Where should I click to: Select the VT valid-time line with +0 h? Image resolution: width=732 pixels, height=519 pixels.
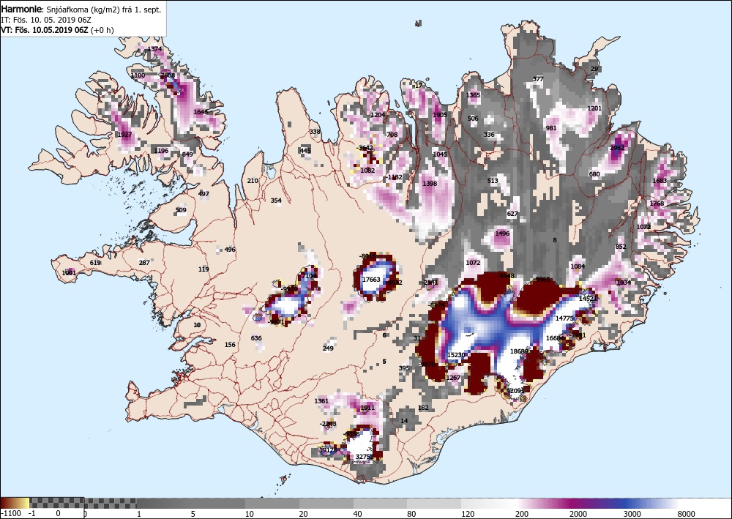click(x=57, y=30)
